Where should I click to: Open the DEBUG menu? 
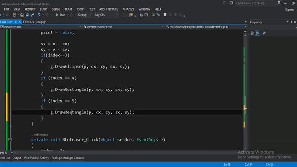(x=56, y=9)
